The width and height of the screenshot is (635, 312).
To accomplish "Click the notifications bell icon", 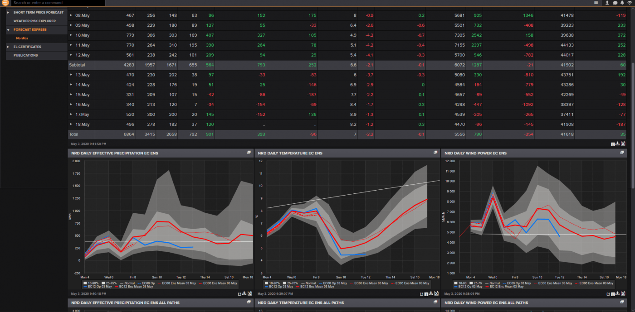I will pos(622,3).
